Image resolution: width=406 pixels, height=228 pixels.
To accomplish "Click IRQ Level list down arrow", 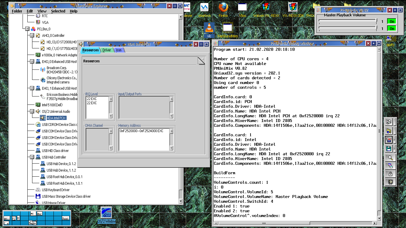I will pos(111,116).
